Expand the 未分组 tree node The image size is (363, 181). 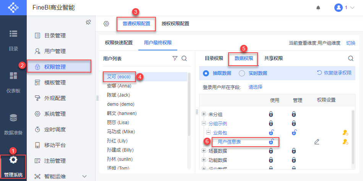pyautogui.click(x=204, y=114)
